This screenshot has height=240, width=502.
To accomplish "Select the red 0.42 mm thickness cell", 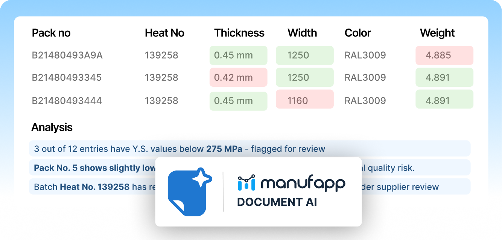I will tap(238, 78).
